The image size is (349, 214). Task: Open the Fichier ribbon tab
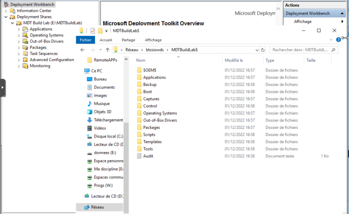click(85, 40)
